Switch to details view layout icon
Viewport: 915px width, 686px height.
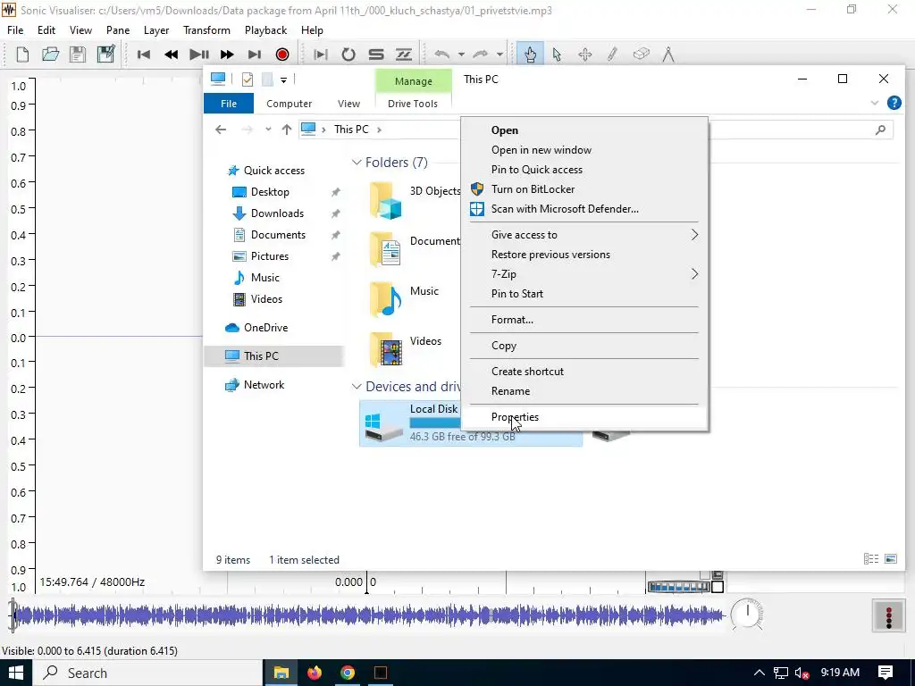click(870, 559)
